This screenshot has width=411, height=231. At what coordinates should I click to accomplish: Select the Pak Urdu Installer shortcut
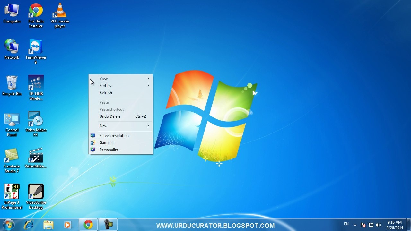(x=36, y=15)
